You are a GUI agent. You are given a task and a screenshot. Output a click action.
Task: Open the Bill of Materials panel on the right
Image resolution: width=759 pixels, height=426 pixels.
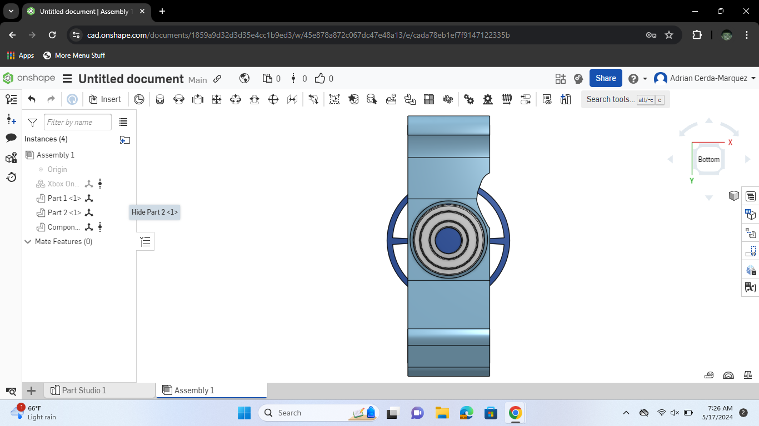coord(750,196)
